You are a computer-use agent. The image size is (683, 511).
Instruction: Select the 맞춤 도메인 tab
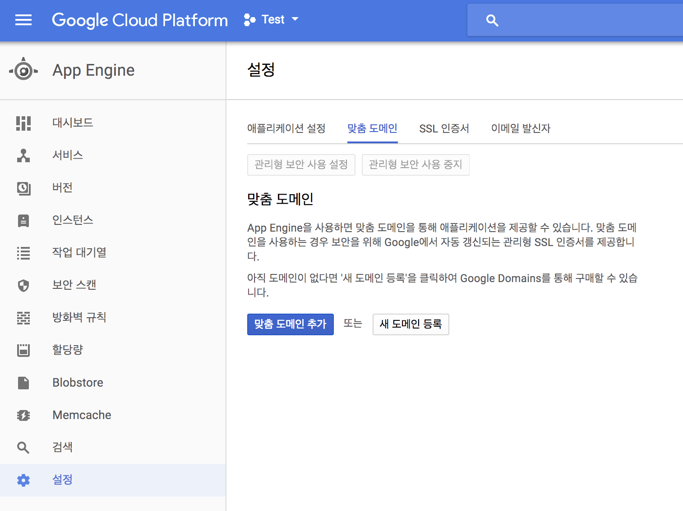pos(372,128)
